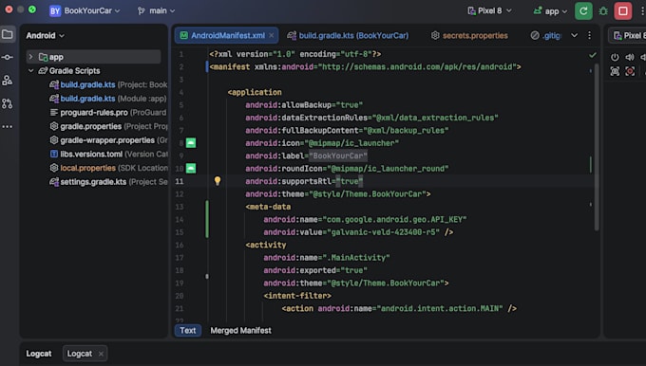Click the BY project badge icon
Screen dimensions: 646x366
pyautogui.click(x=55, y=11)
